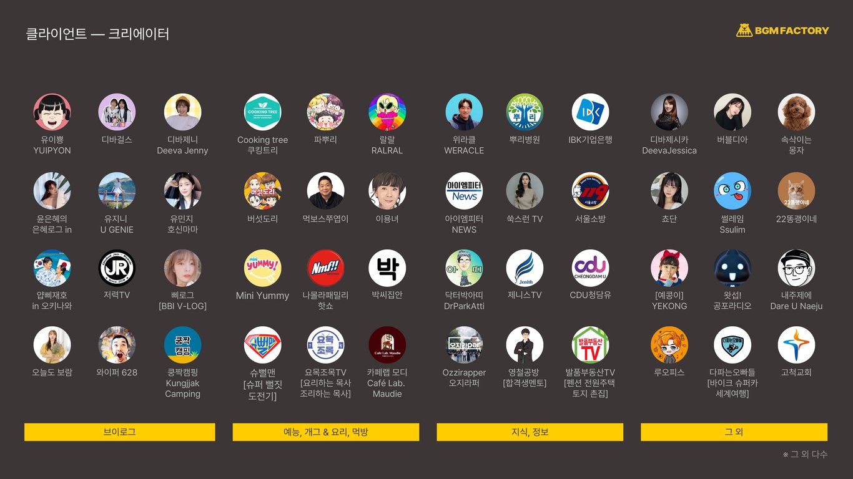
Task: Click the 영철공방 profile photo
Action: [525, 345]
